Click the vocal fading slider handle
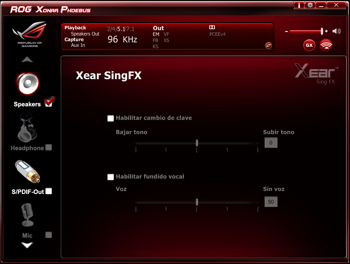This screenshot has height=264, width=350. [x=197, y=202]
